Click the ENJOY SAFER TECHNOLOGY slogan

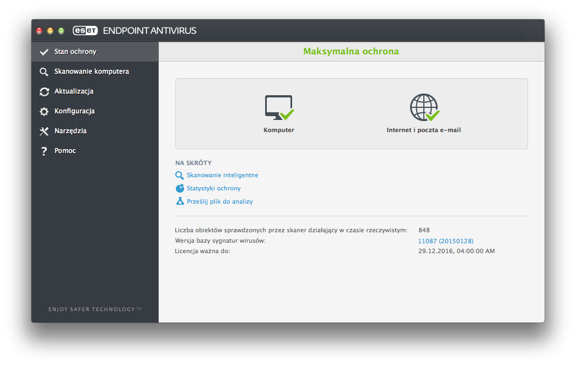tap(95, 309)
